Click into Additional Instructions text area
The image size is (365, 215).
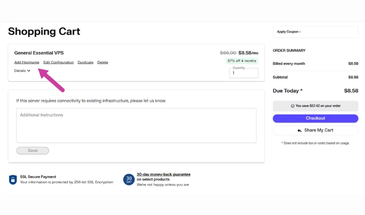click(x=136, y=125)
